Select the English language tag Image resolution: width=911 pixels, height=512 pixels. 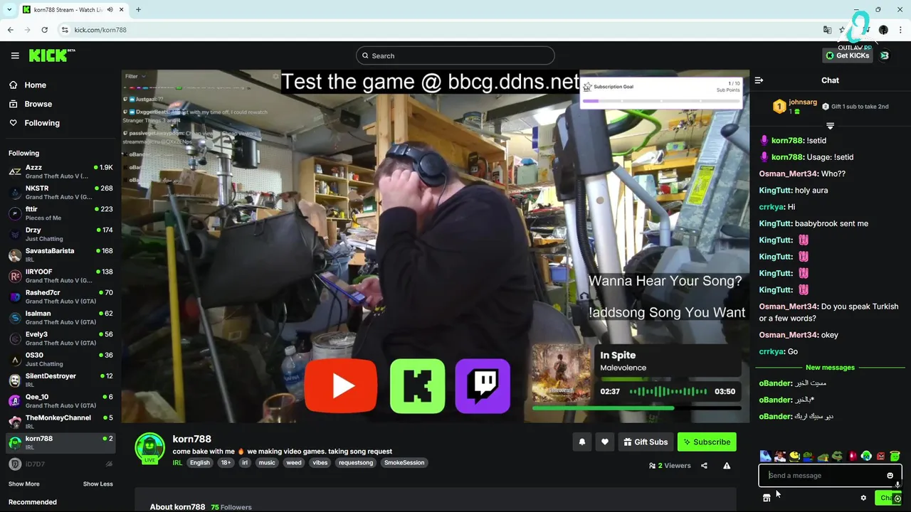pyautogui.click(x=200, y=462)
